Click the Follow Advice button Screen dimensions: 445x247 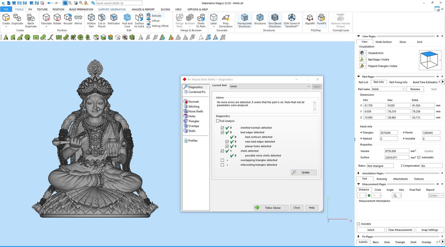tap(271, 208)
